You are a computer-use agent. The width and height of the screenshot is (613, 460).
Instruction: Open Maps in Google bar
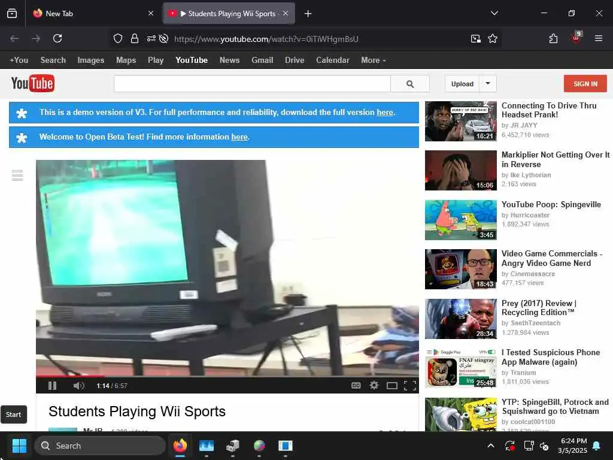pos(126,60)
